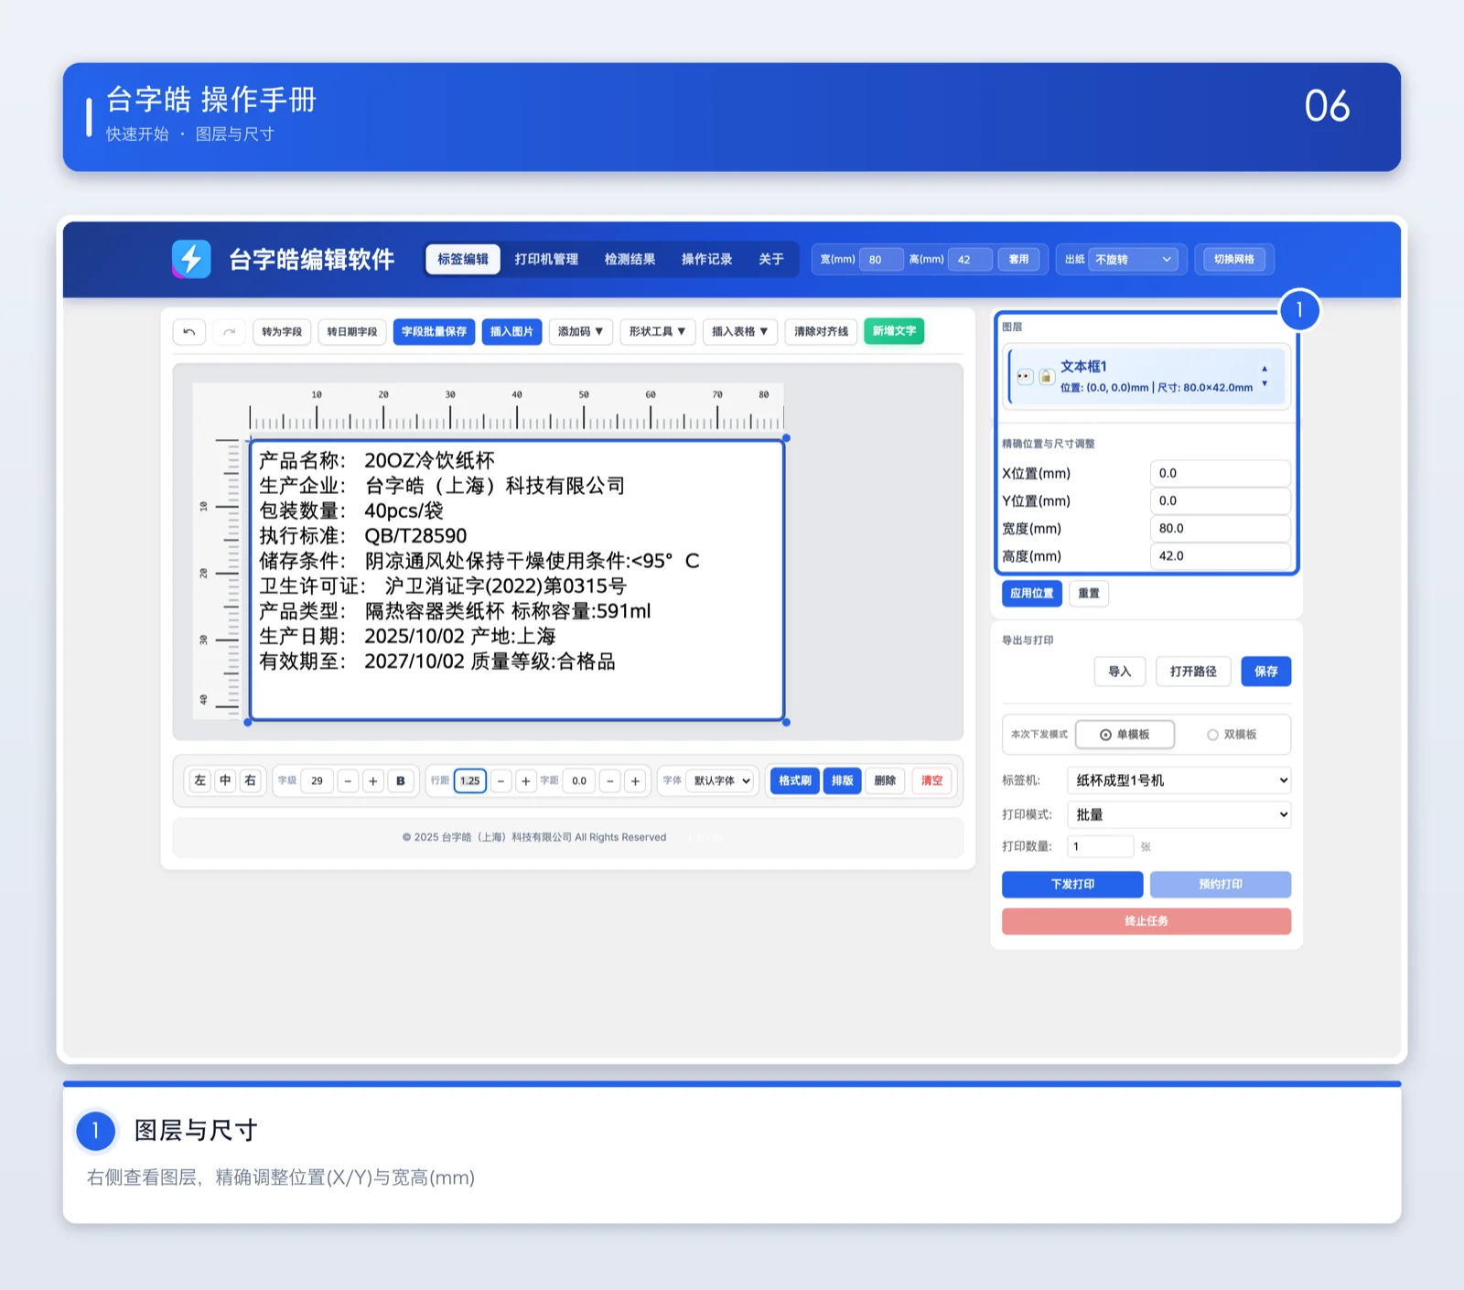Select 双模板 radio option
This screenshot has width=1464, height=1290.
(1232, 735)
